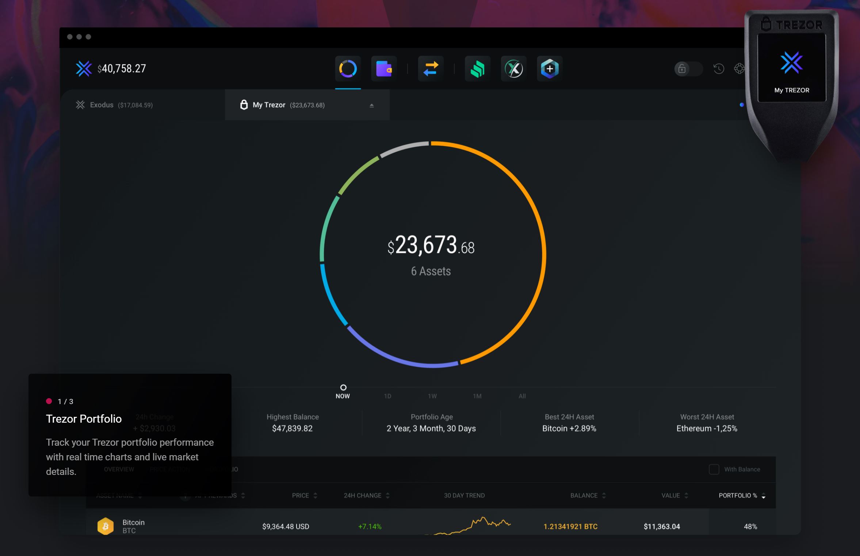The width and height of the screenshot is (860, 556).
Task: Click the Exodus X icon in portfolio tab
Action: 80,105
